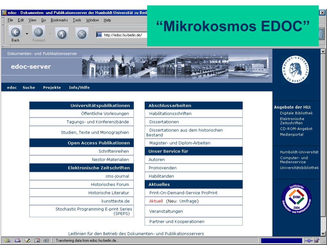The height and width of the screenshot is (245, 327).
Task: Open the Habilitanden link
Action: (161, 176)
